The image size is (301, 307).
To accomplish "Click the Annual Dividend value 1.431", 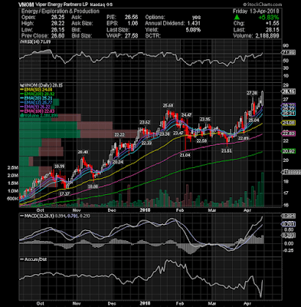I will [193, 23].
